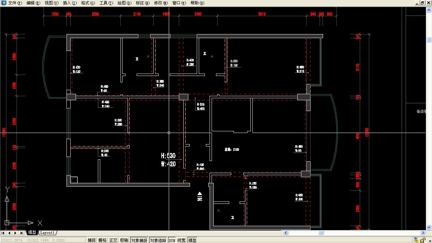Select the 3280 top dimension text

pyautogui.click(x=96, y=14)
